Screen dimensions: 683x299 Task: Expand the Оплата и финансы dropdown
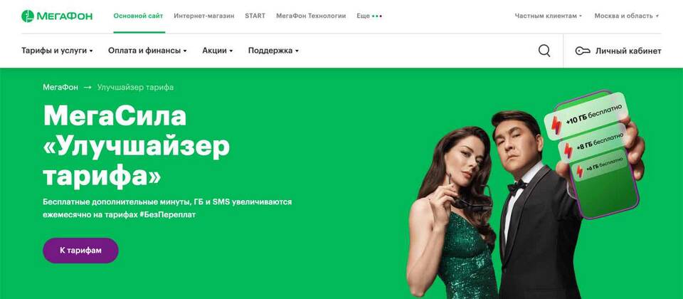147,51
